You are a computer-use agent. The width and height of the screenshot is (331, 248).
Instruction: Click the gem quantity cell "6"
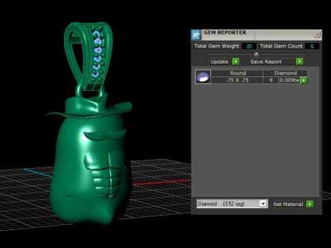coord(271,80)
